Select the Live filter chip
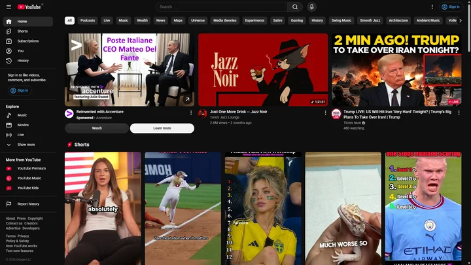 point(107,20)
